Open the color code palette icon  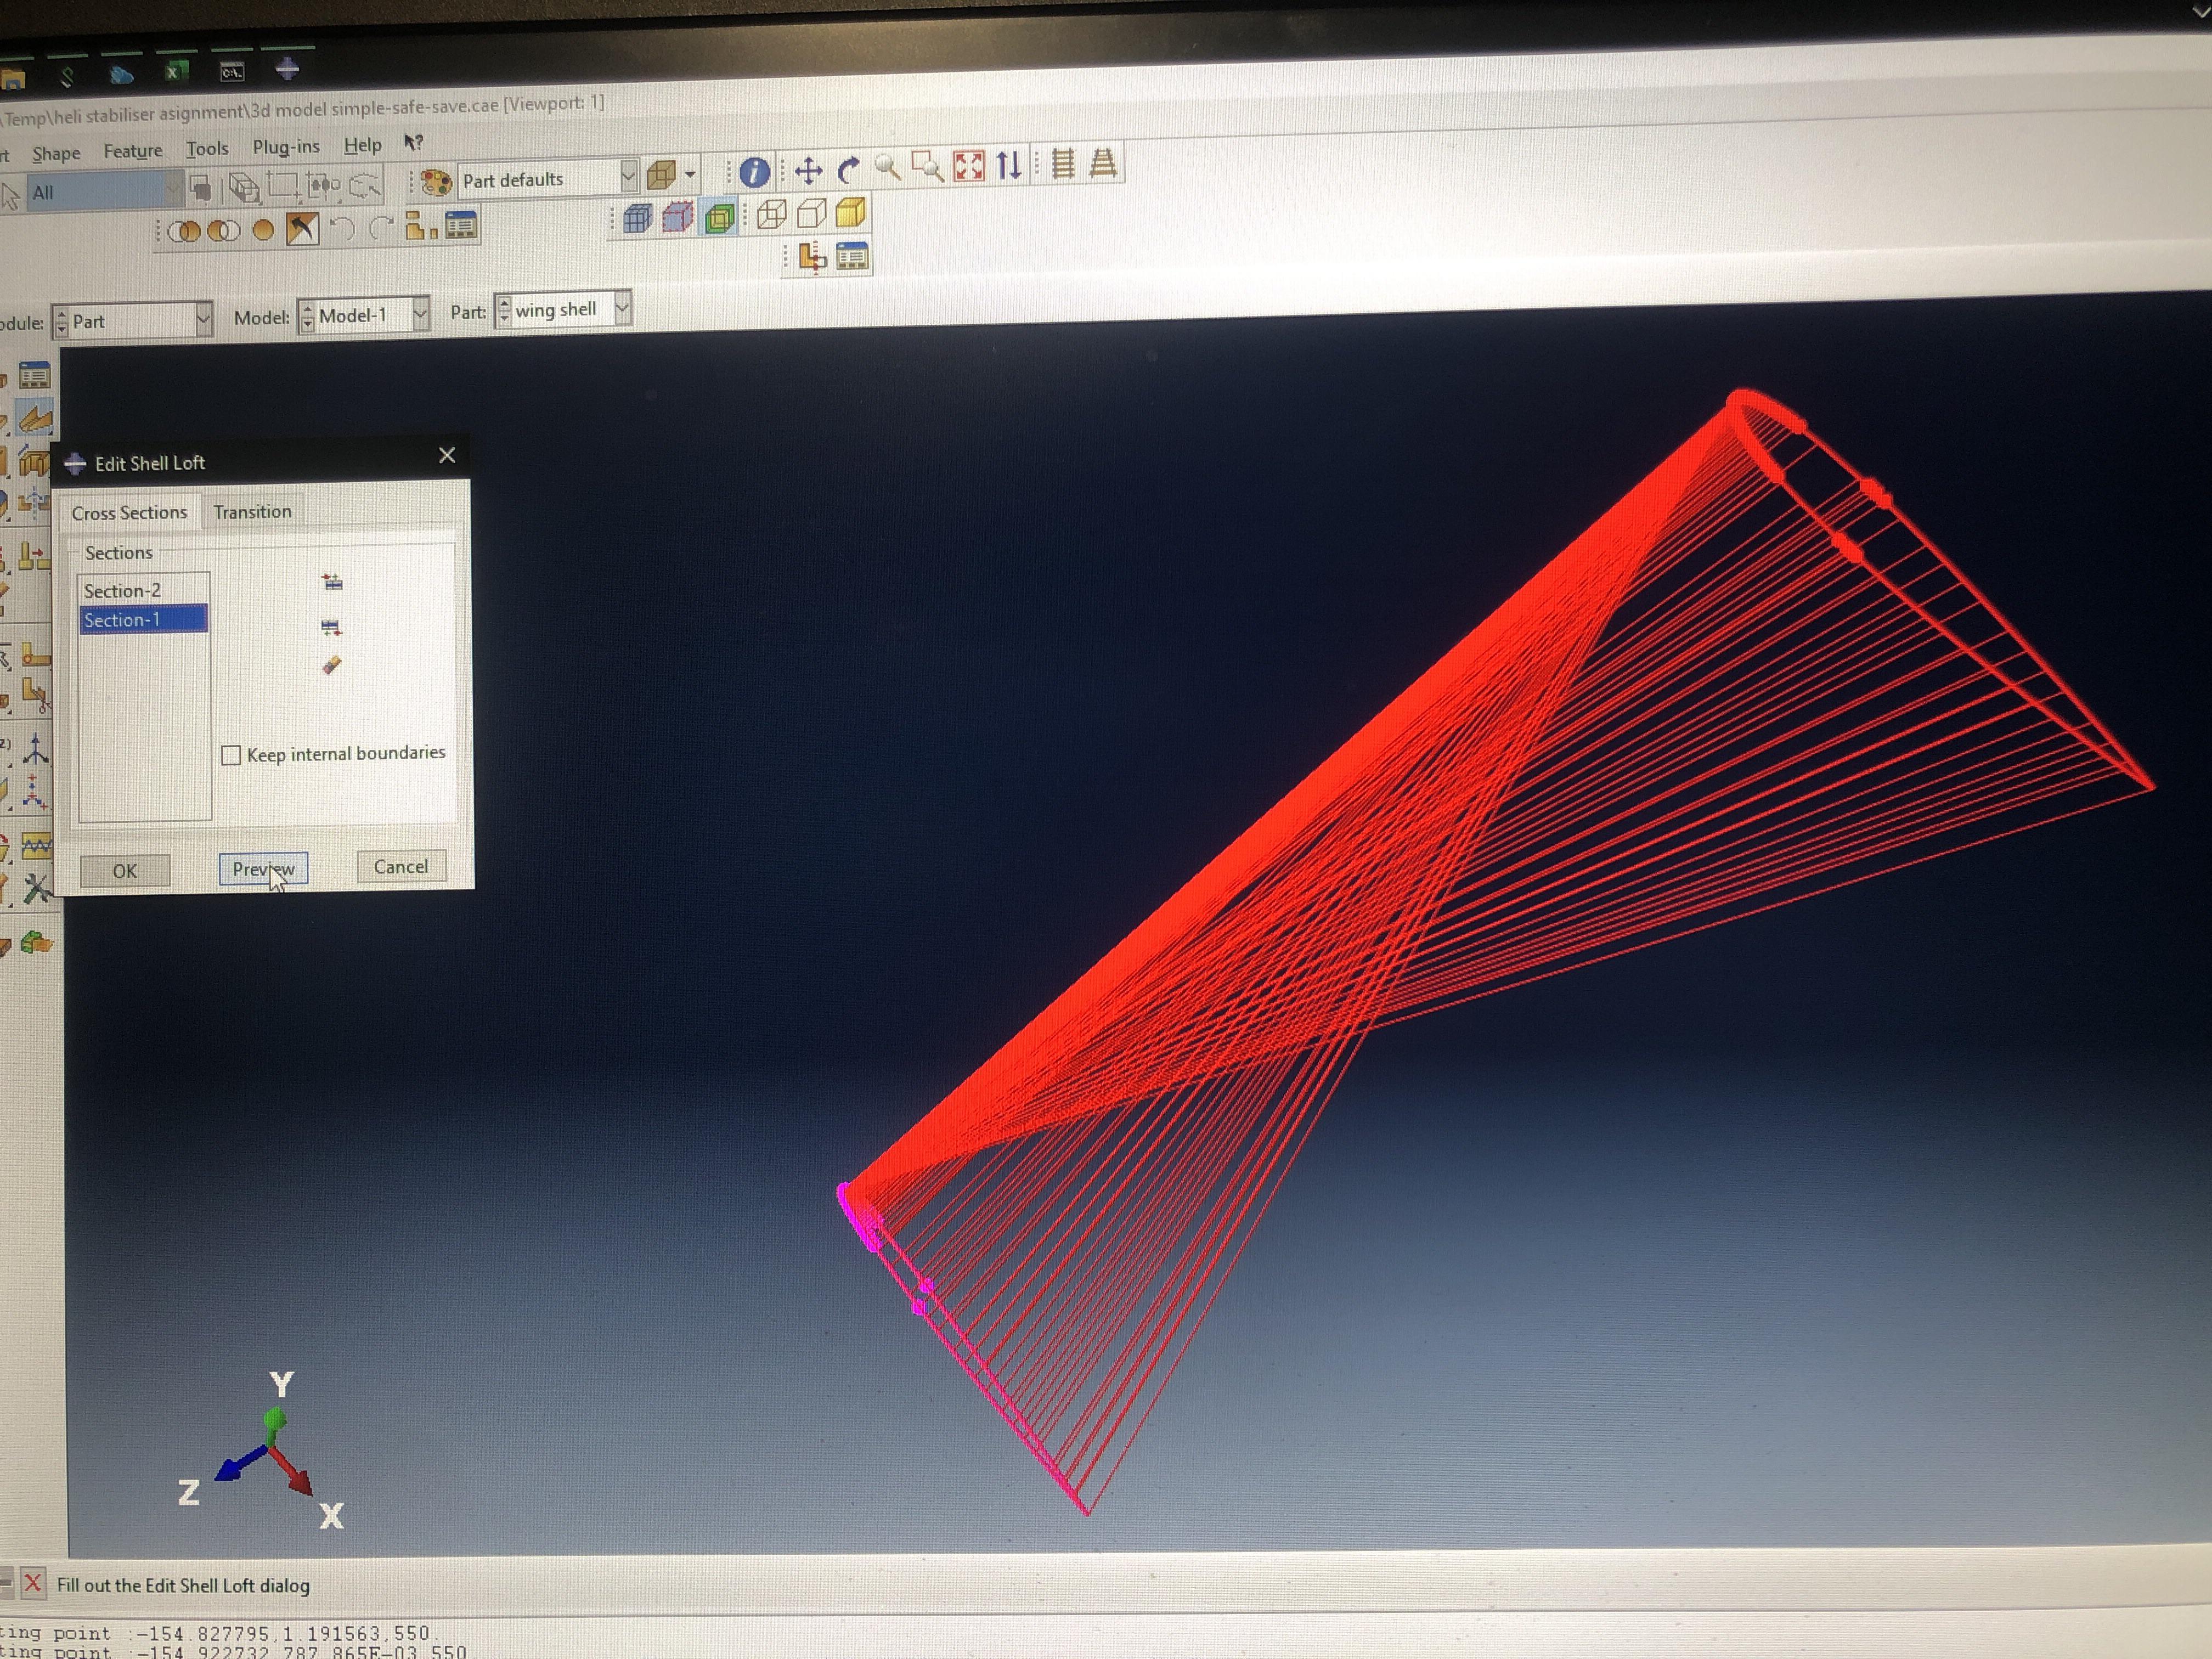pyautogui.click(x=436, y=182)
